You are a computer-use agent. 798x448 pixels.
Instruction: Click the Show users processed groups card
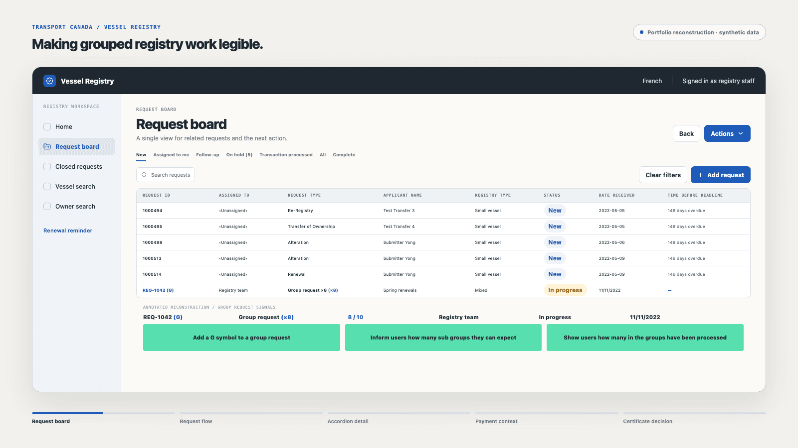645,337
